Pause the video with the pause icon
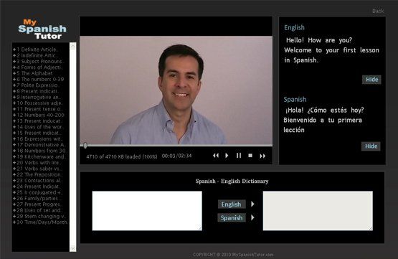The image size is (398, 259). click(239, 156)
